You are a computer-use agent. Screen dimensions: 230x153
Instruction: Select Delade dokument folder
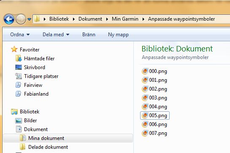[x=48, y=147]
